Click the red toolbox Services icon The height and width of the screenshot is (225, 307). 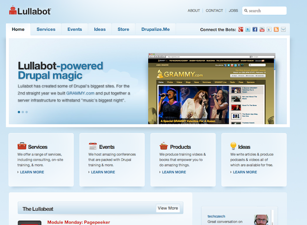pyautogui.click(x=22, y=146)
